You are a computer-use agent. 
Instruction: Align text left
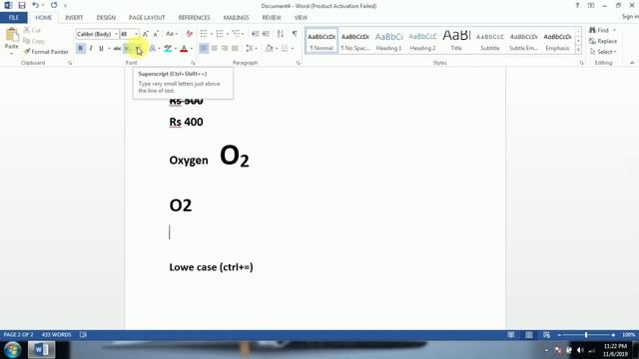click(204, 49)
